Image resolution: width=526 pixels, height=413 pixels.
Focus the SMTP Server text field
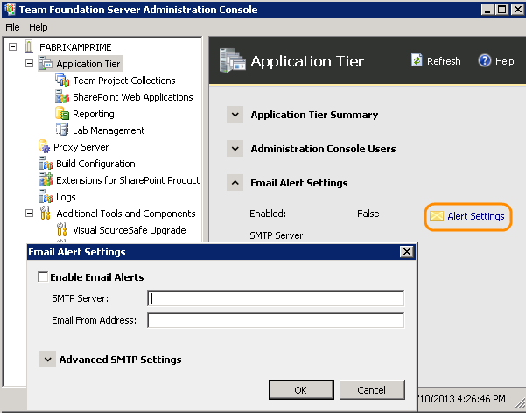276,298
